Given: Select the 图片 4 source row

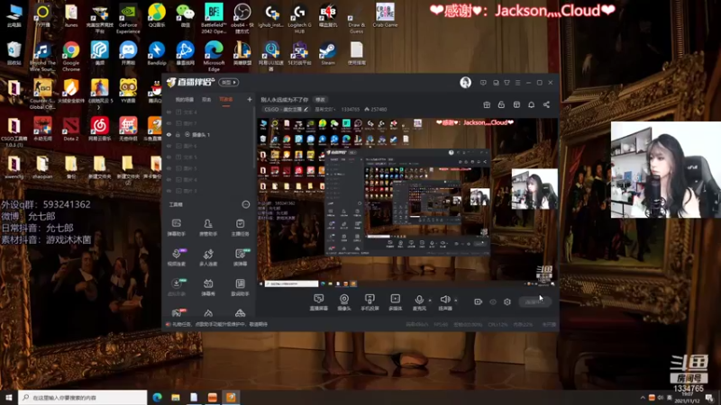Looking at the screenshot, I should 209,179.
